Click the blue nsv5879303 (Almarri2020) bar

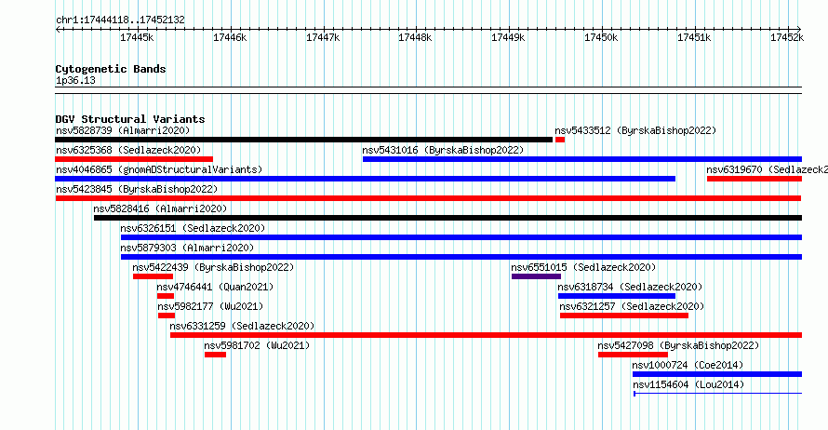[461, 257]
